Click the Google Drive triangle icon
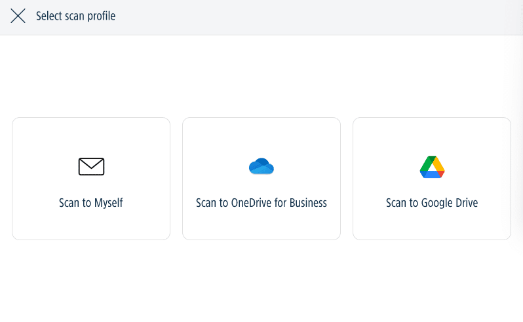 point(432,167)
